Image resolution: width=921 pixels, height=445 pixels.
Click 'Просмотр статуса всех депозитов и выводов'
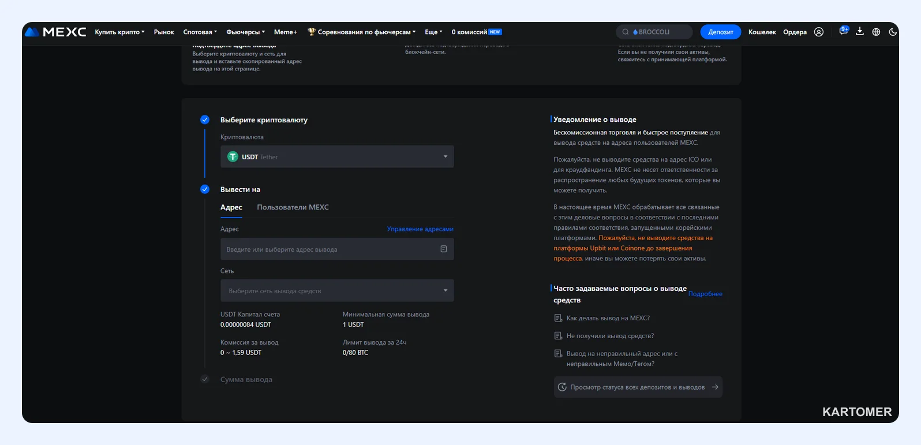point(638,387)
